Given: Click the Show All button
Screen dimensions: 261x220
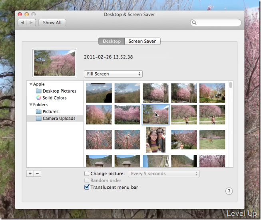Looking at the screenshot, I should (52, 23).
